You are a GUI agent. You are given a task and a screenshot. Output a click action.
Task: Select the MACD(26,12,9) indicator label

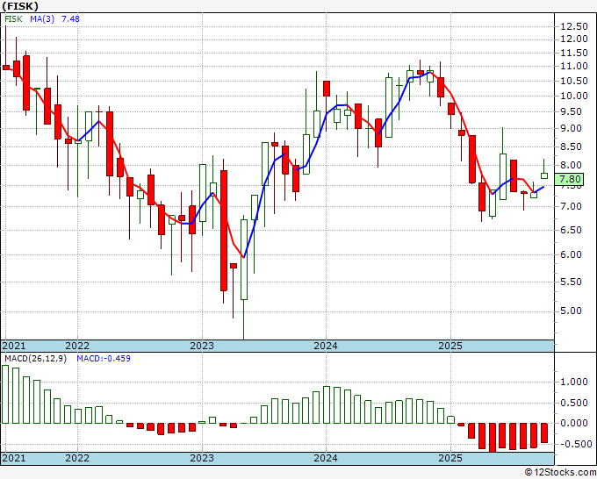click(x=35, y=359)
